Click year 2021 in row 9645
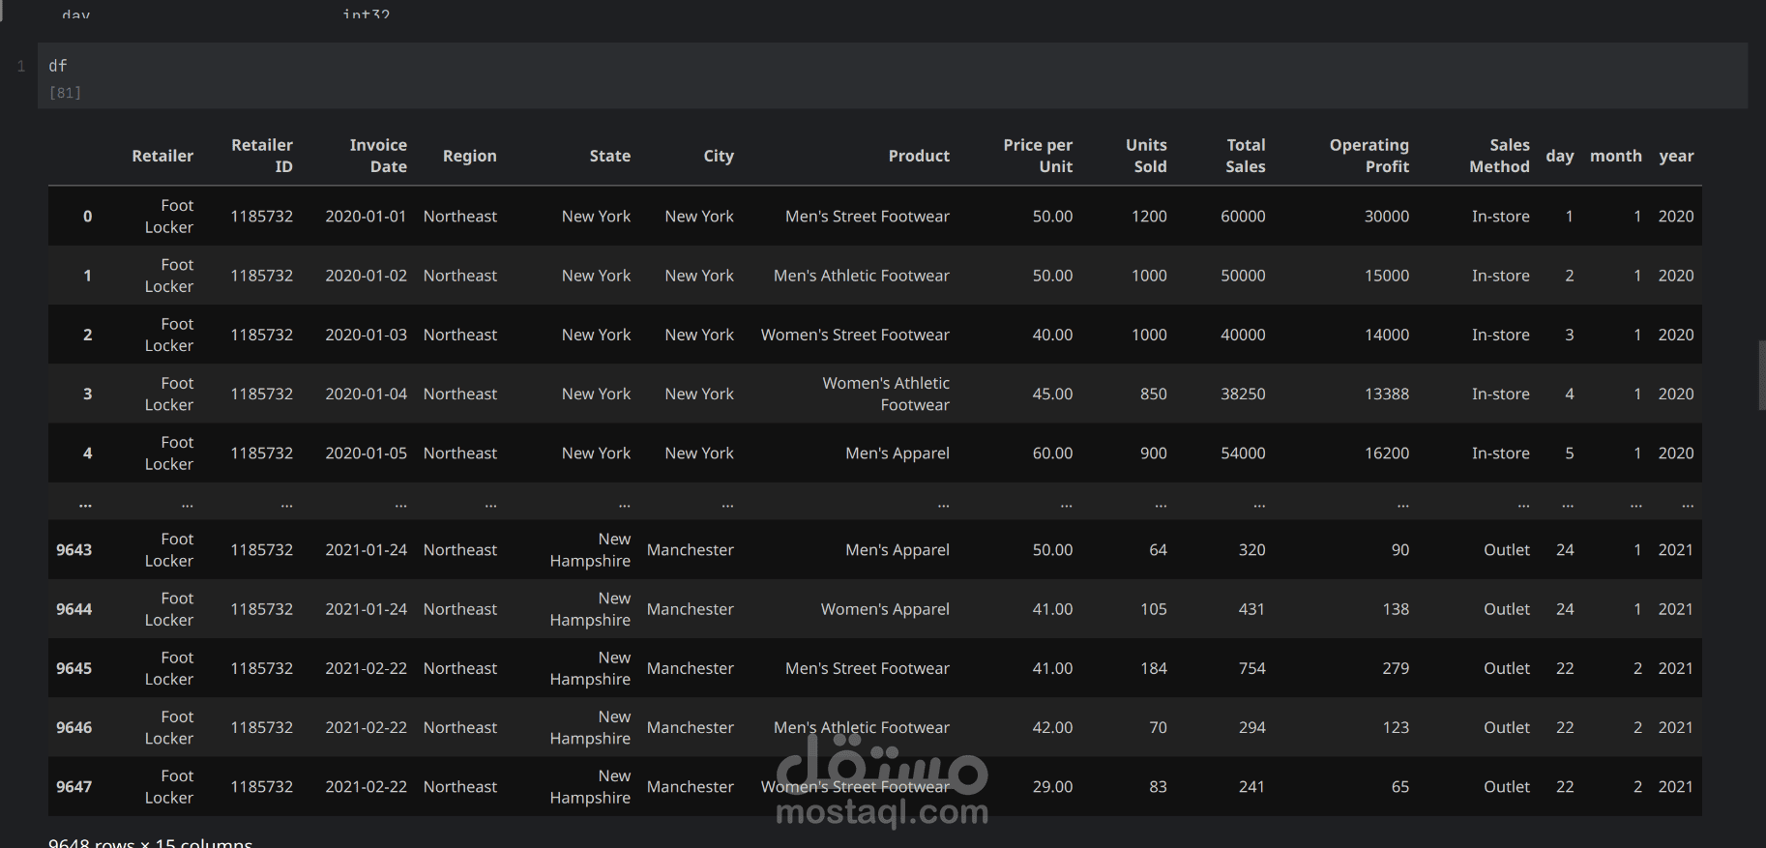The image size is (1766, 848). pos(1676,668)
